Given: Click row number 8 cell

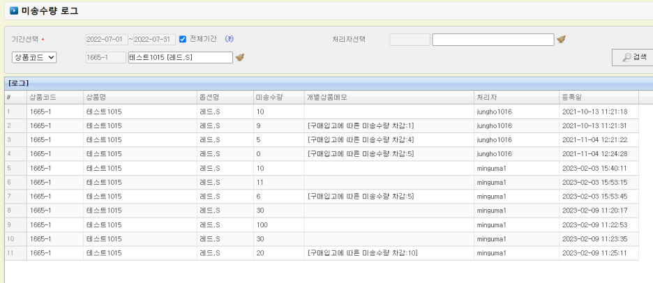Looking at the screenshot, I should click(16, 211).
